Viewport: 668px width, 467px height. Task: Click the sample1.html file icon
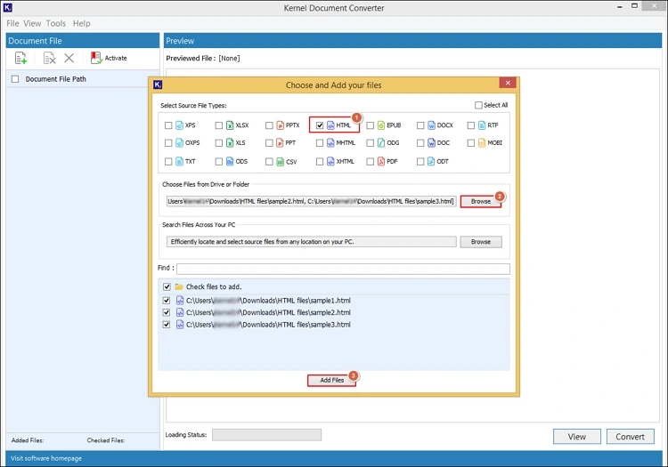(179, 301)
